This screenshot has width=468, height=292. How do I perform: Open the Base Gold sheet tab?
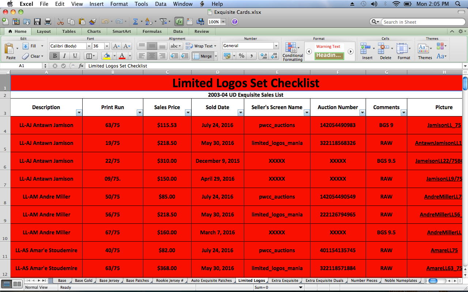click(84, 281)
